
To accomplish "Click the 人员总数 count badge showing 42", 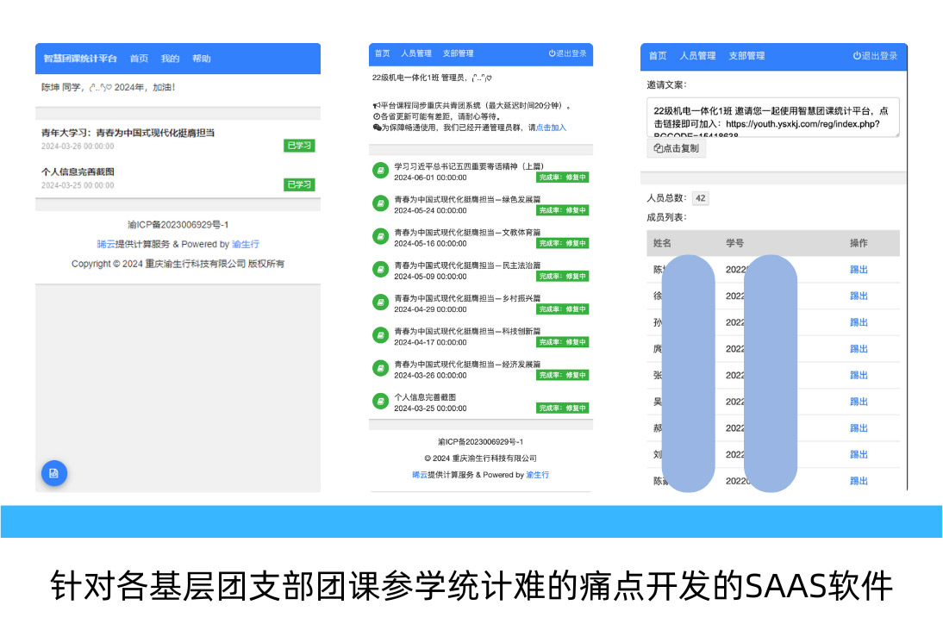I will pos(701,198).
